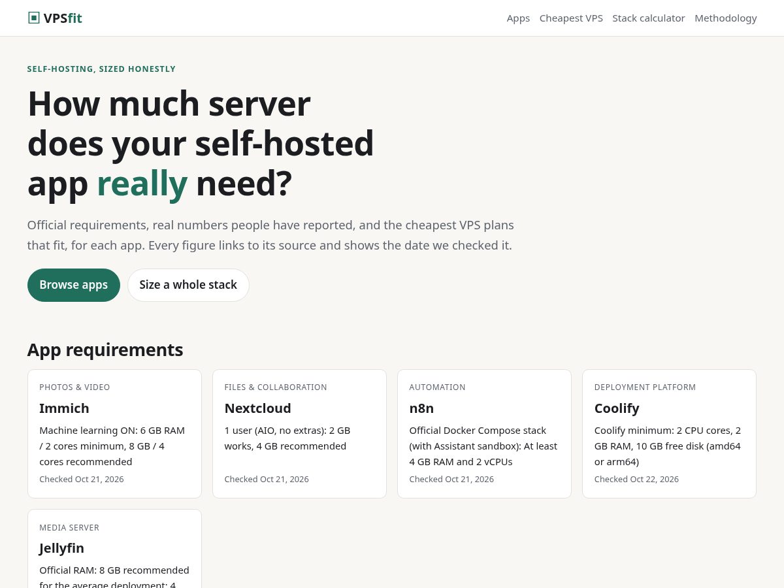Image resolution: width=784 pixels, height=588 pixels.
Task: Open the n8n app card
Action: (484, 434)
